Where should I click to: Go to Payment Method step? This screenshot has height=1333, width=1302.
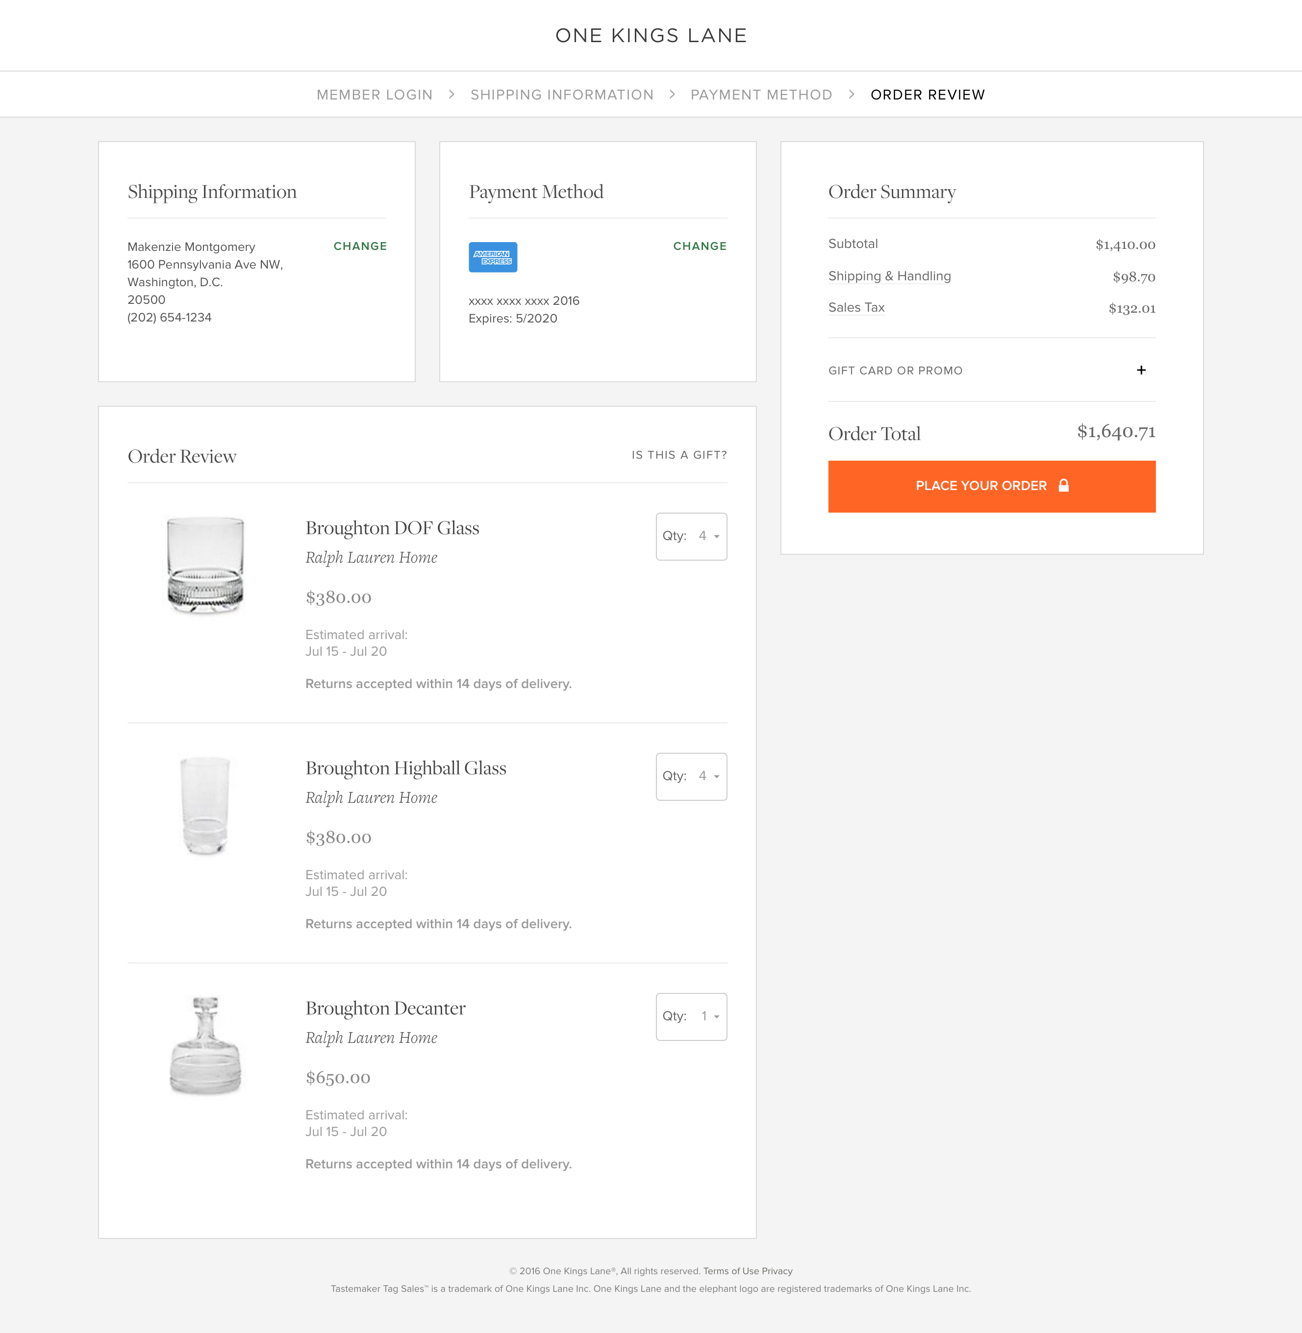coord(760,95)
